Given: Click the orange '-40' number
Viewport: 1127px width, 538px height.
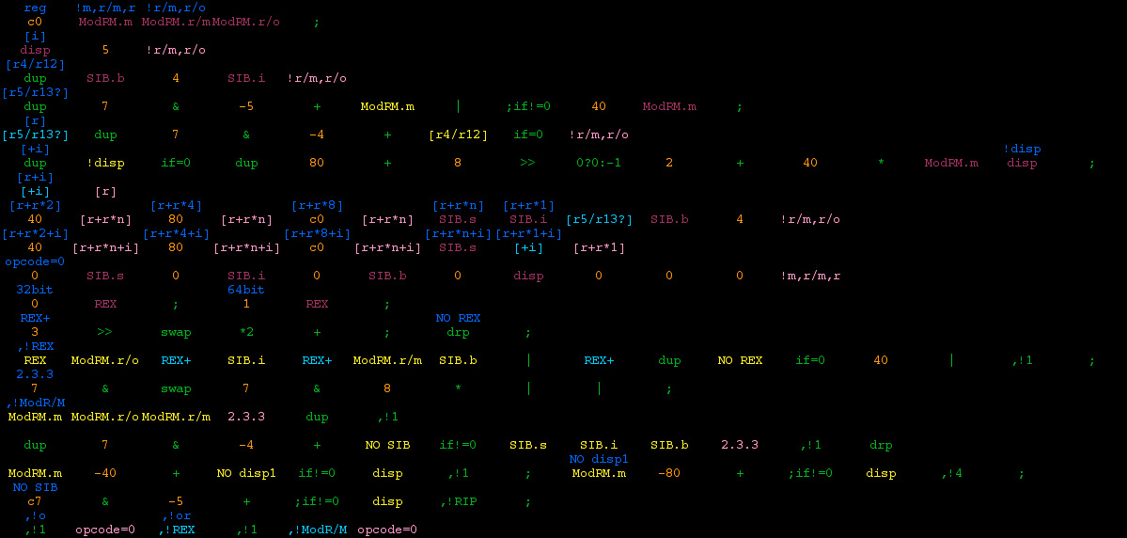Looking at the screenshot, I should point(105,474).
